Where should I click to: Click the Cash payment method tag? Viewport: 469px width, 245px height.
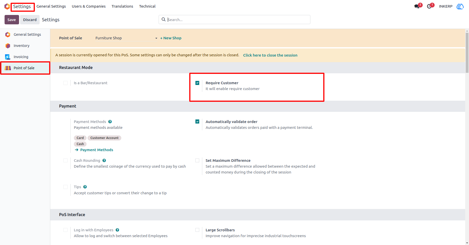(x=80, y=144)
